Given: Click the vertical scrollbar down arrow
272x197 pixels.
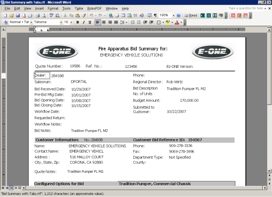Looking at the screenshot, I should coord(269,171).
